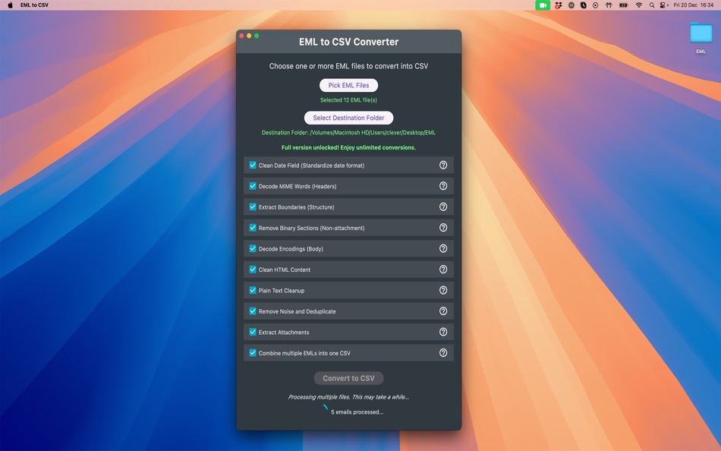Disable Decode Encodings (Body) checkbox

pyautogui.click(x=253, y=248)
